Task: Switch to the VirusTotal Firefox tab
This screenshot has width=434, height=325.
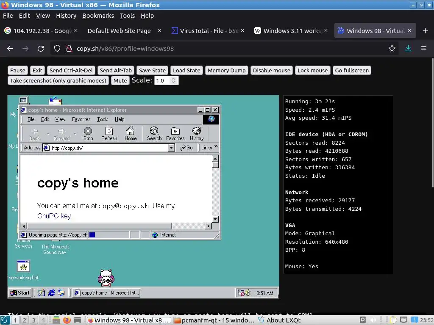Action: [x=209, y=30]
